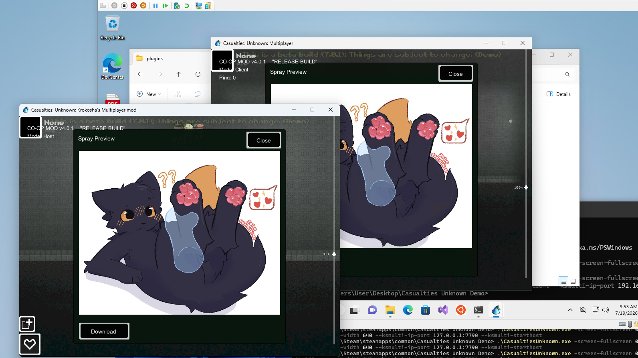The width and height of the screenshot is (638, 358).
Task: Click the add-spray plus icon in host window
Action: 28,324
